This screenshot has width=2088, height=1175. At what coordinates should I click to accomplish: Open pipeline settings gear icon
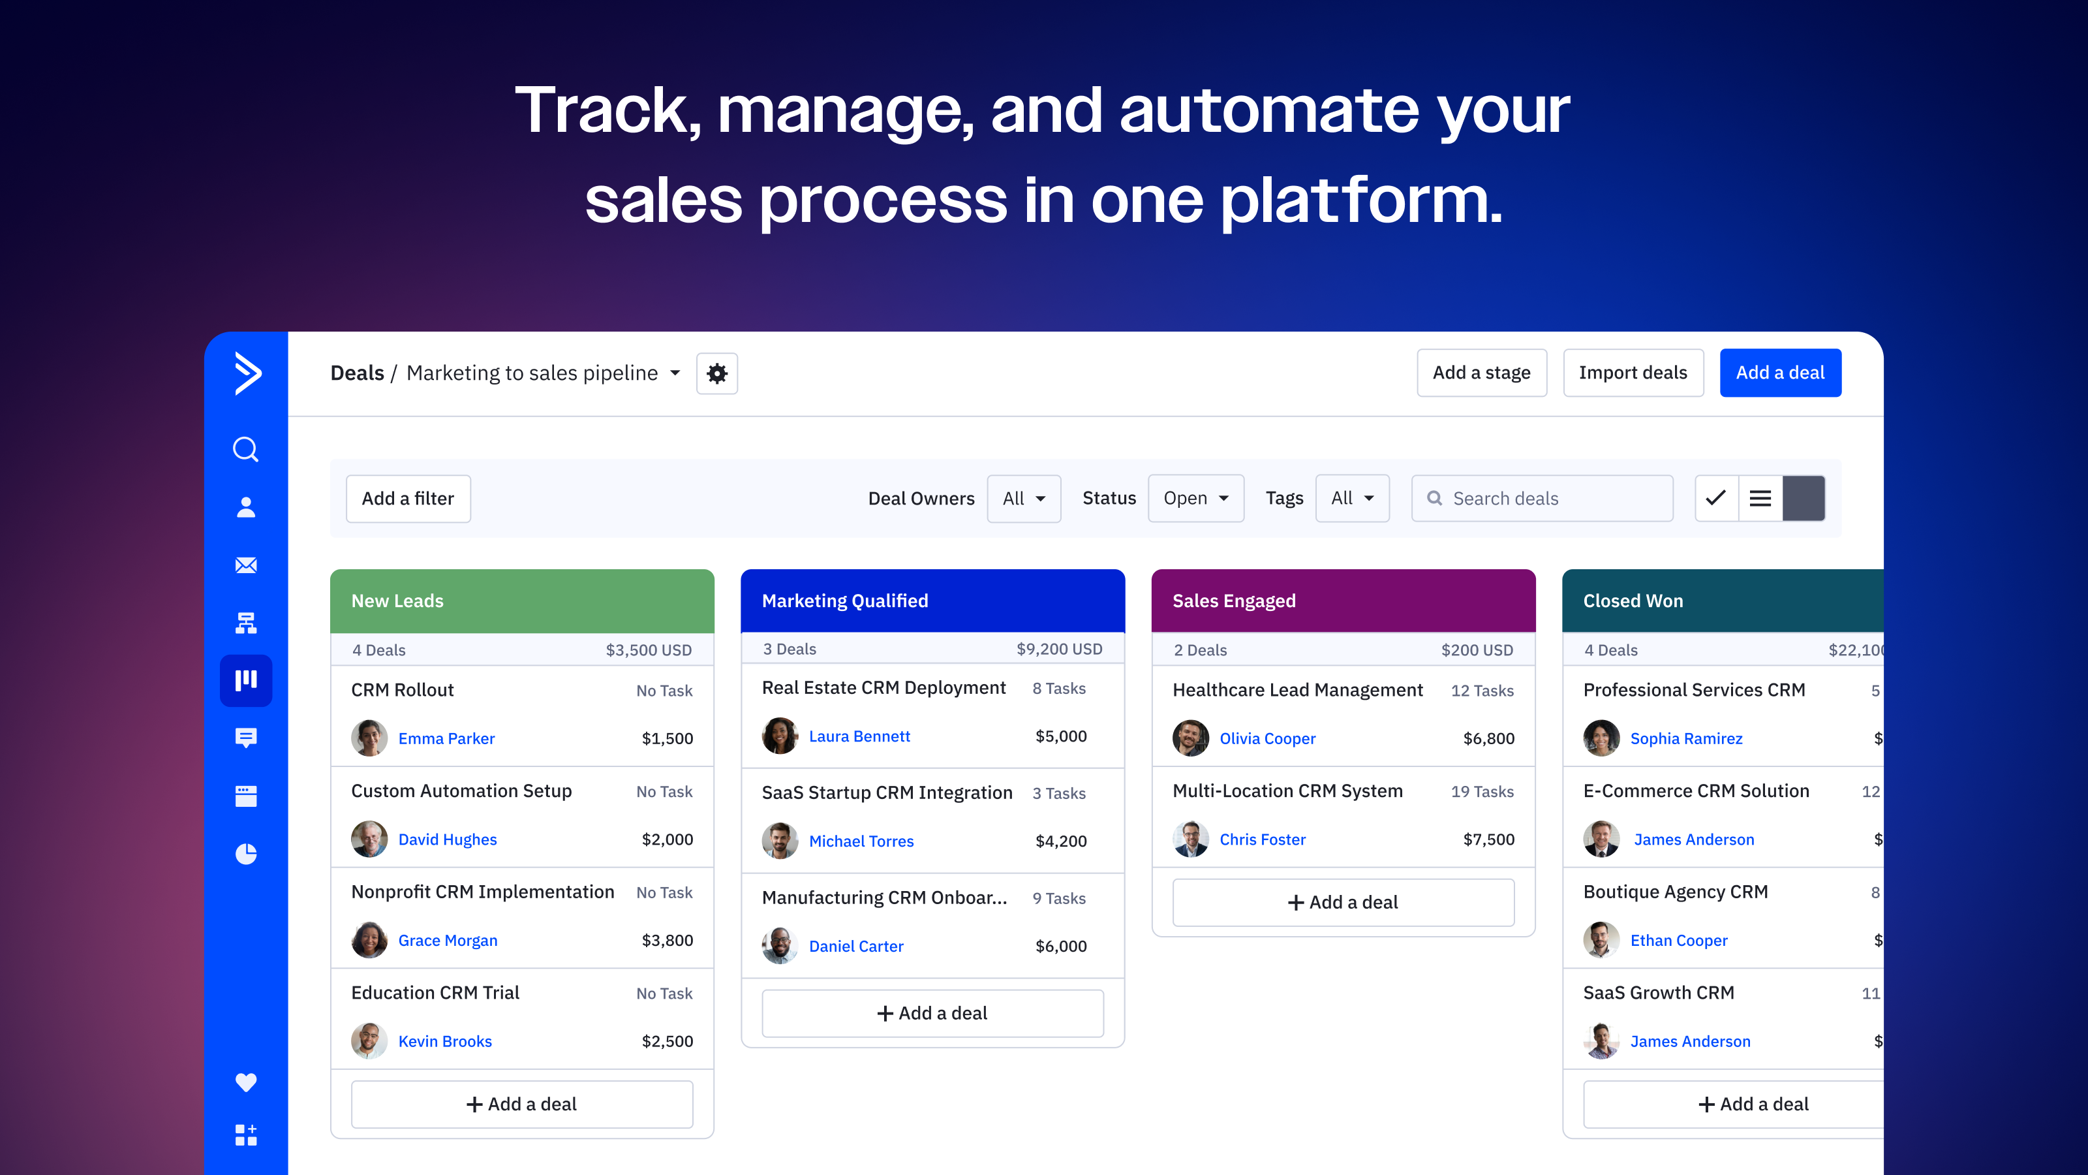coord(716,373)
